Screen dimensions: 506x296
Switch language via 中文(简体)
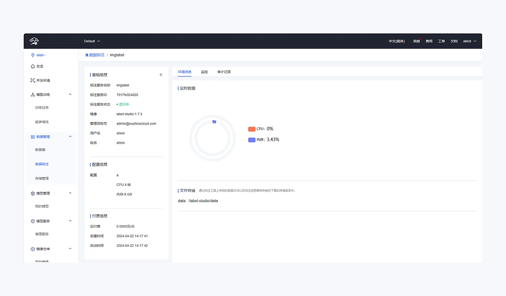click(397, 41)
